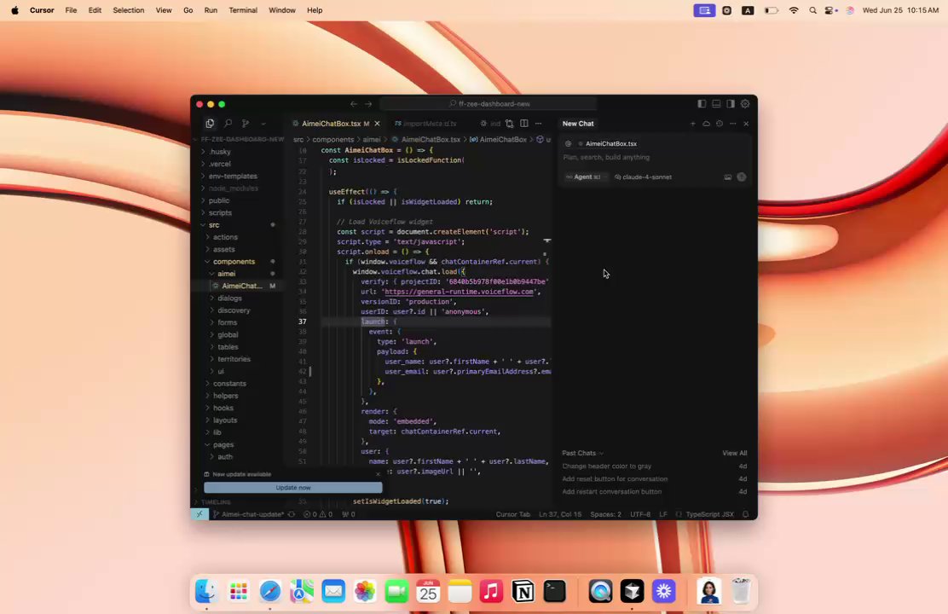Expand the env-templates folder
Viewport: 948px width, 614px height.
[239, 176]
